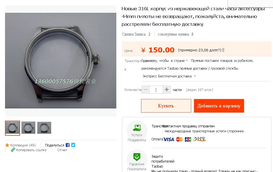Viewport: 273px width, 172px height.
Task: Click the Отчет report link
Action: 62,150
